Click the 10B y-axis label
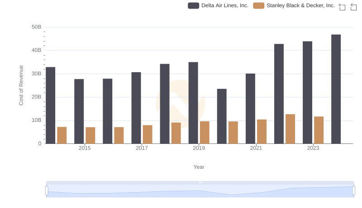The image size is (362, 208). 37,120
